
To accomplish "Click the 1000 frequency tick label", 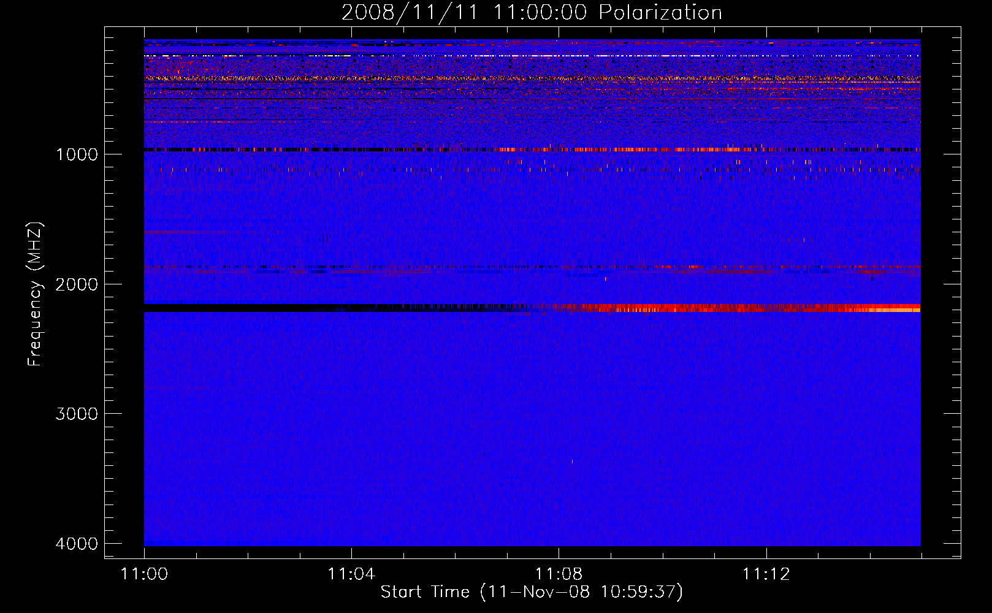I will pos(77,154).
